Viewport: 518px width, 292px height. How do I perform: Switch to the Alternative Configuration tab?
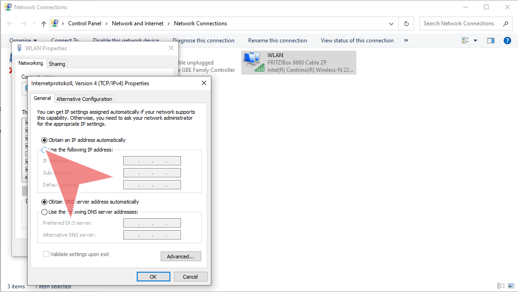(84, 99)
